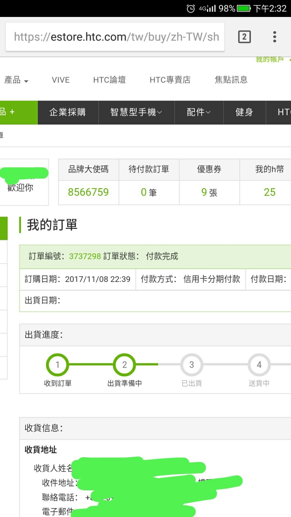Go to HTC論壇 forum link
The width and height of the screenshot is (291, 517).
pyautogui.click(x=110, y=80)
